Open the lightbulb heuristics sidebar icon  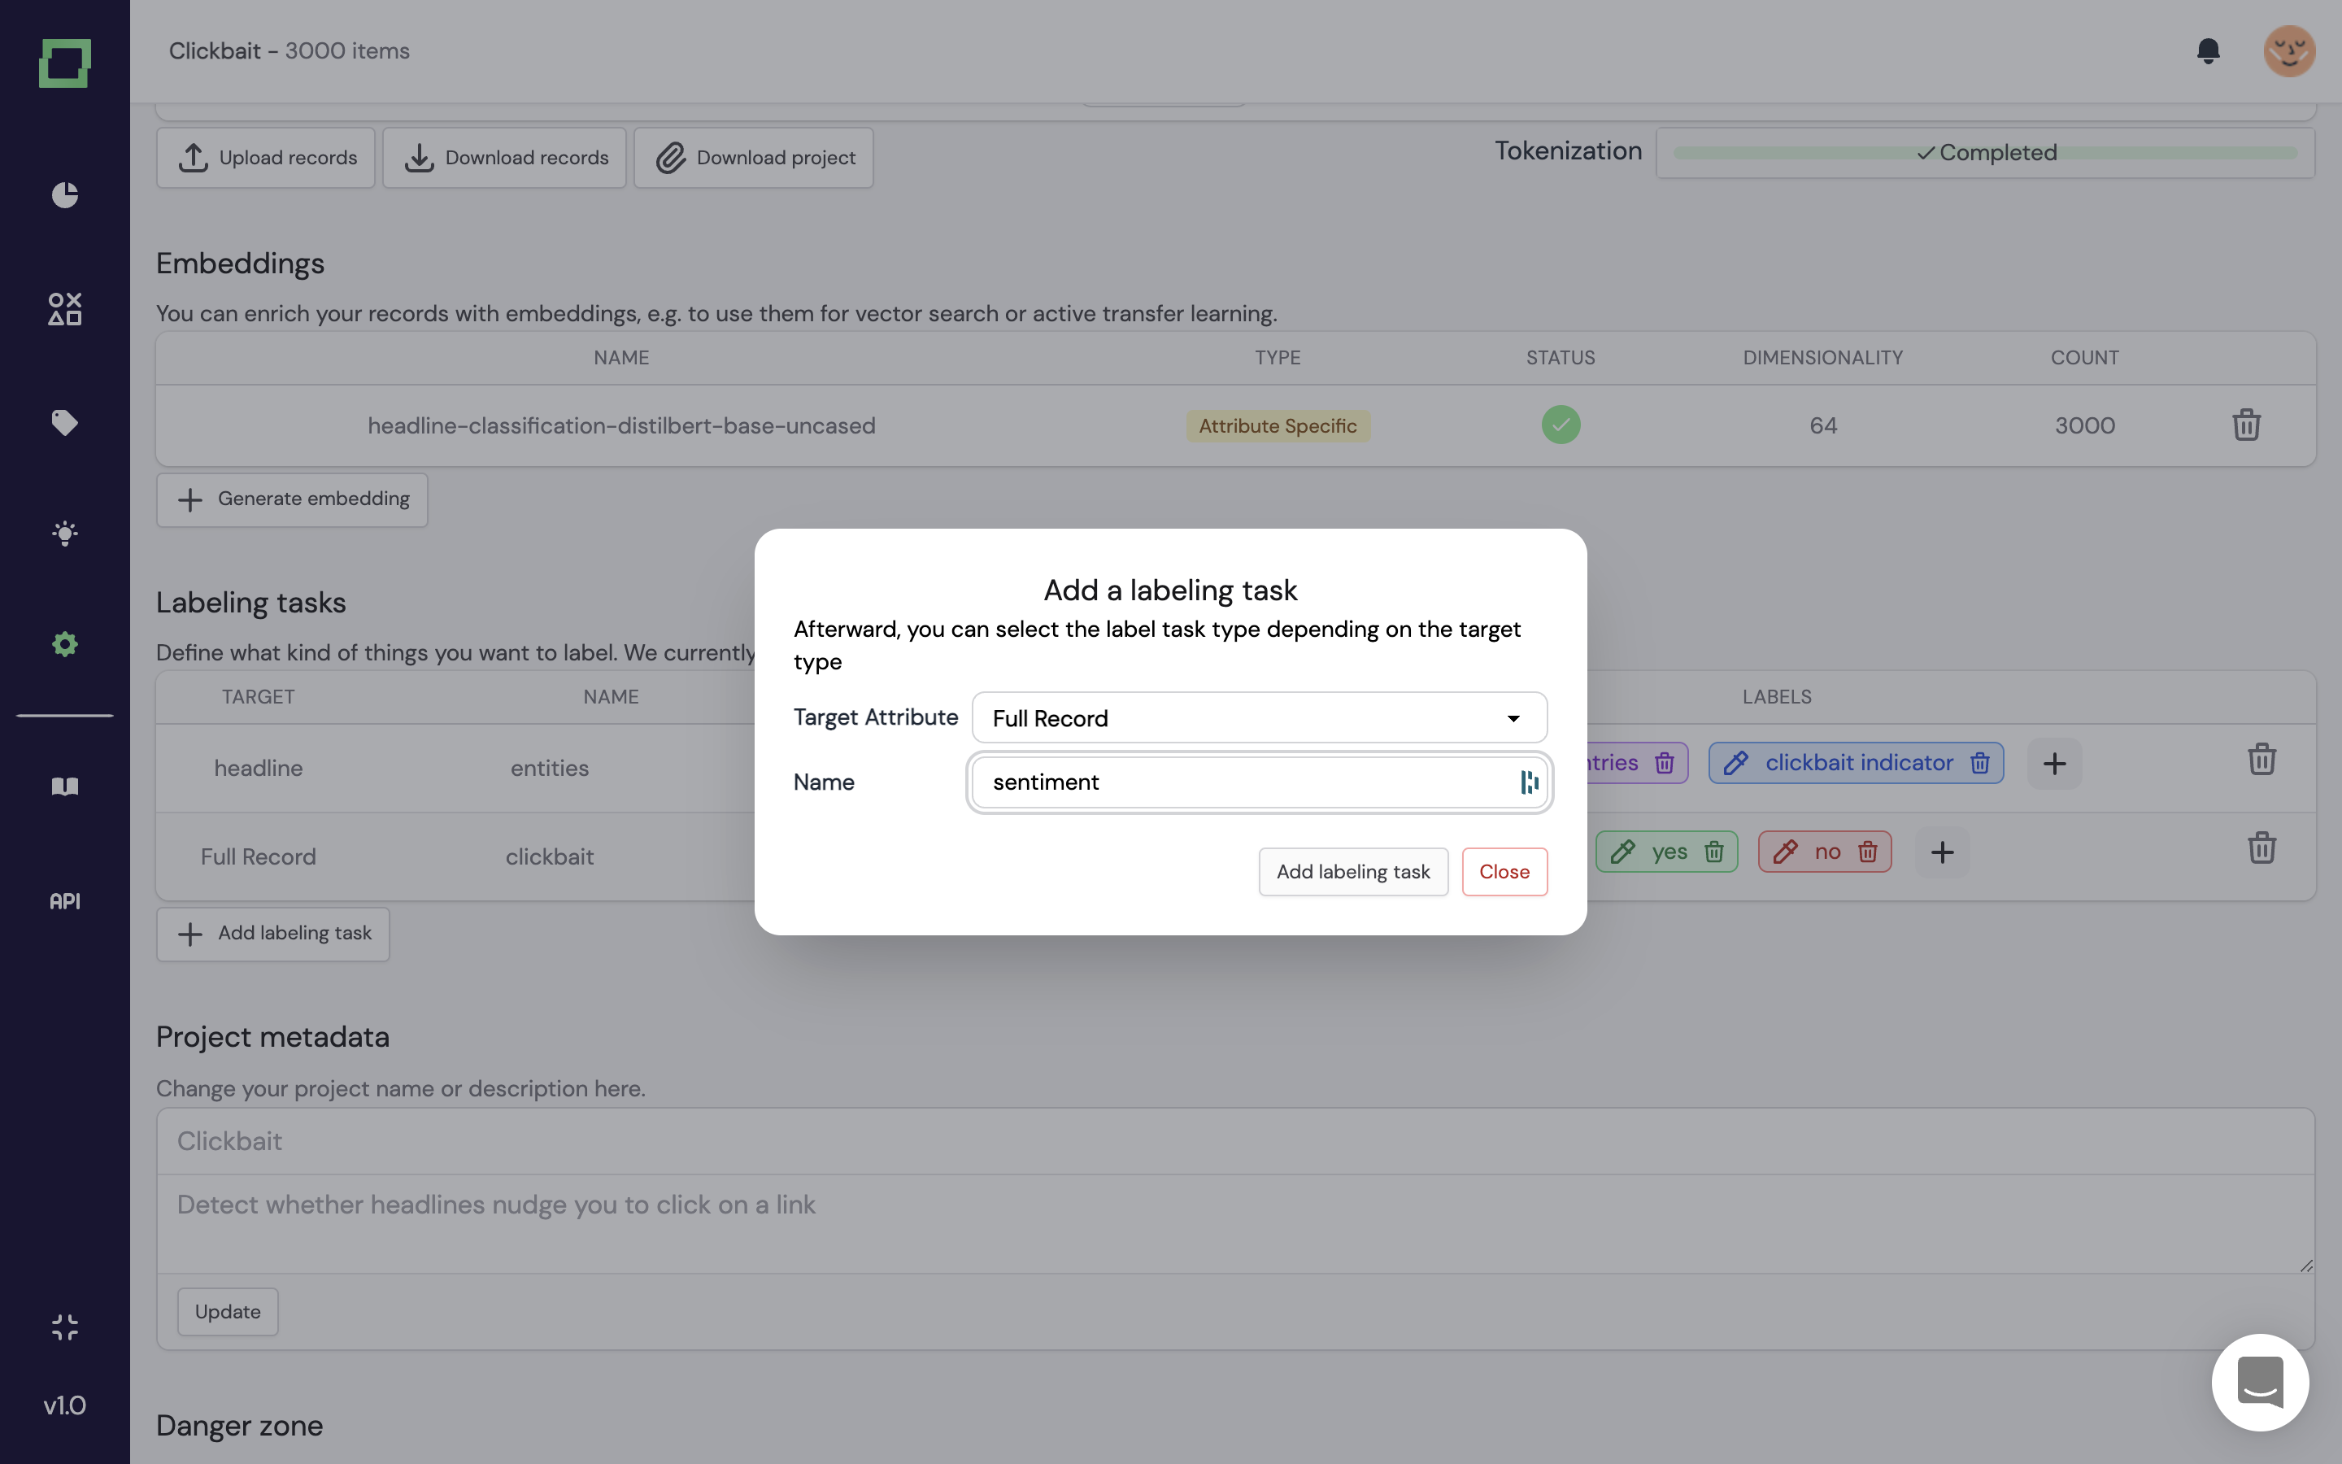65,534
